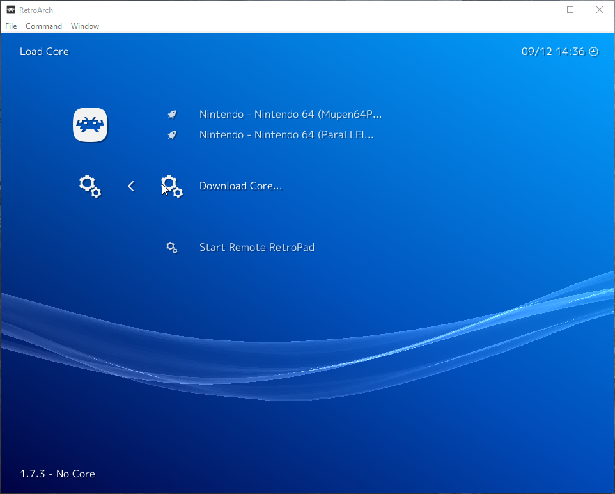615x494 pixels.
Task: Open the Command menu
Action: (x=43, y=26)
